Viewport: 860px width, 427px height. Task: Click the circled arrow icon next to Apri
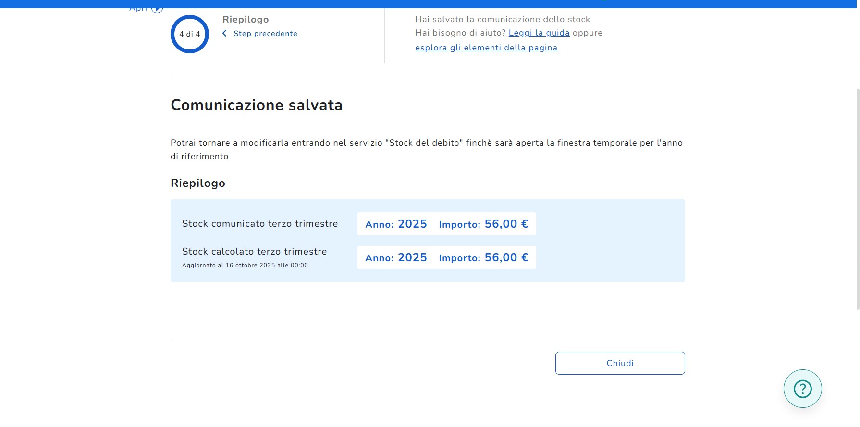[157, 9]
